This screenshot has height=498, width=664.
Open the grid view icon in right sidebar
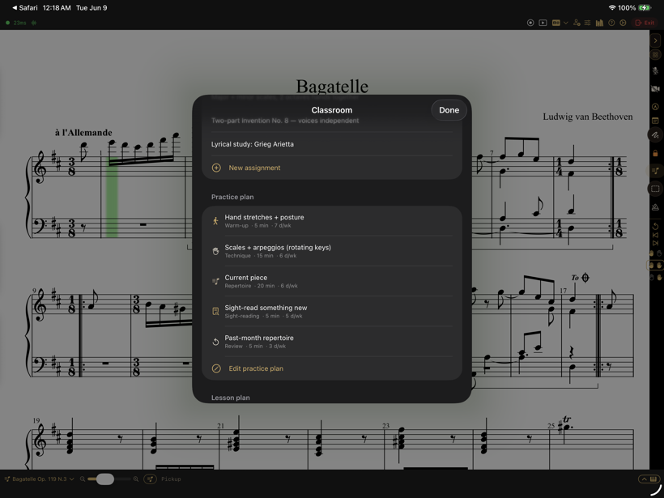click(656, 54)
